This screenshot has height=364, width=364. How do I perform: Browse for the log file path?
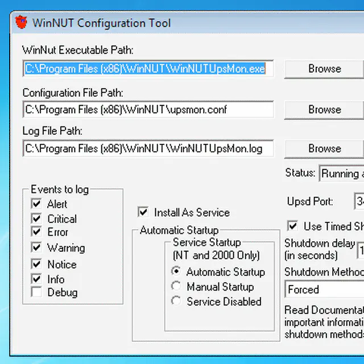tap(324, 148)
